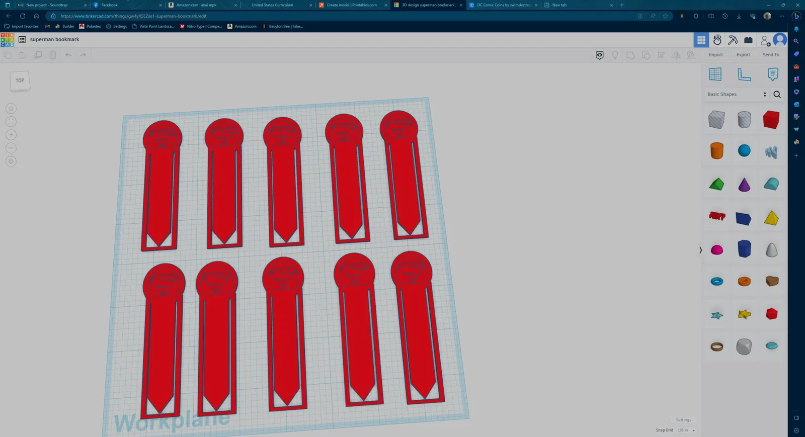Switch to the Amazon.com akai mpk tab

[202, 5]
